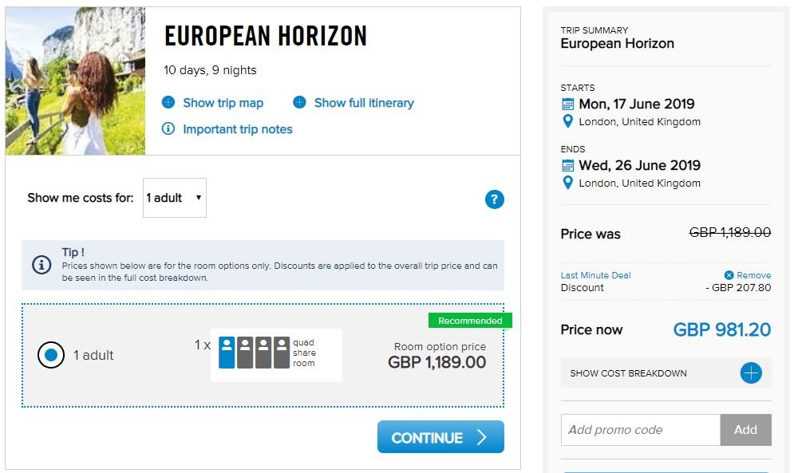Click the info icon beside Important trip notes
This screenshot has height=473, width=794.
pos(168,128)
